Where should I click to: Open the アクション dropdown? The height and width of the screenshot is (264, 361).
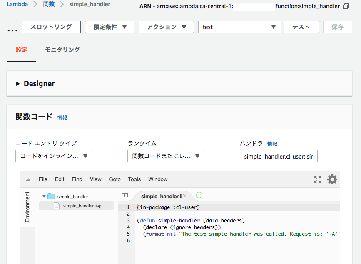coord(166,27)
